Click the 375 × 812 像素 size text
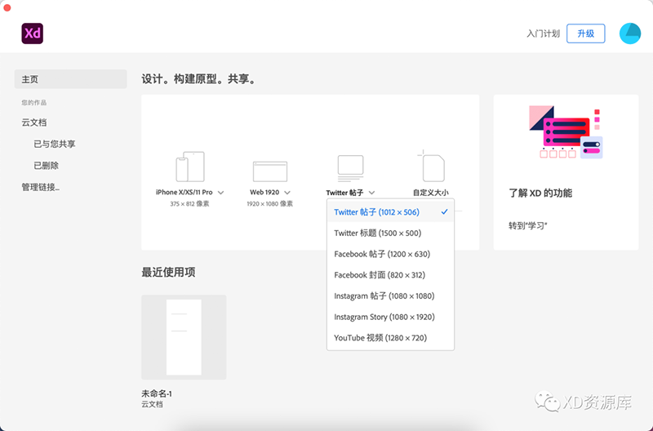The width and height of the screenshot is (653, 431). (189, 203)
